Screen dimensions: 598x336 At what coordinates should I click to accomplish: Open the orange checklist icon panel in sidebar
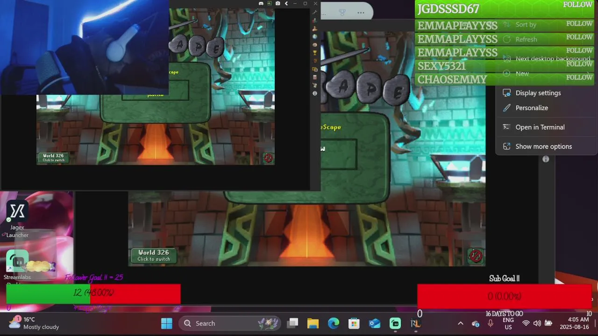[315, 61]
